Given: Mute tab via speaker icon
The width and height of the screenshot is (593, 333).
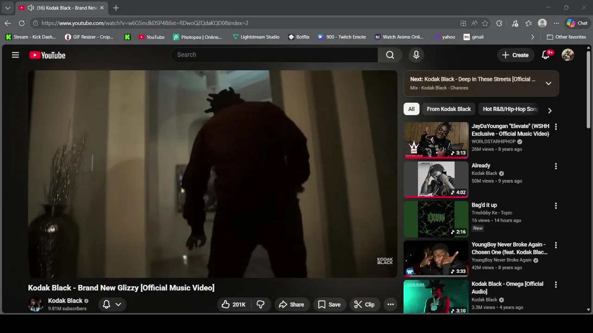Looking at the screenshot, I should pyautogui.click(x=31, y=8).
